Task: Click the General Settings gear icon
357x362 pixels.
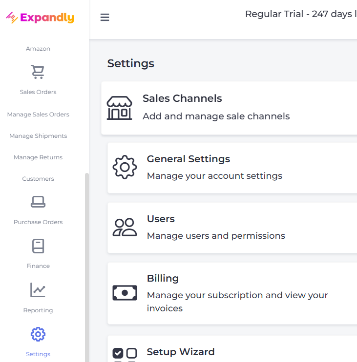Action: pyautogui.click(x=125, y=167)
